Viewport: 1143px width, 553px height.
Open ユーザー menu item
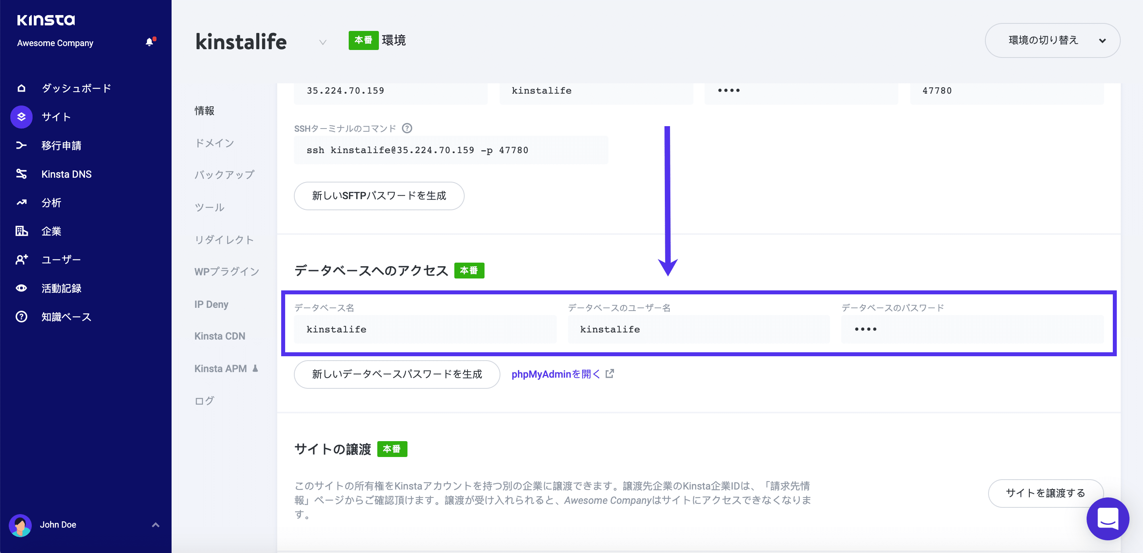pos(61,260)
